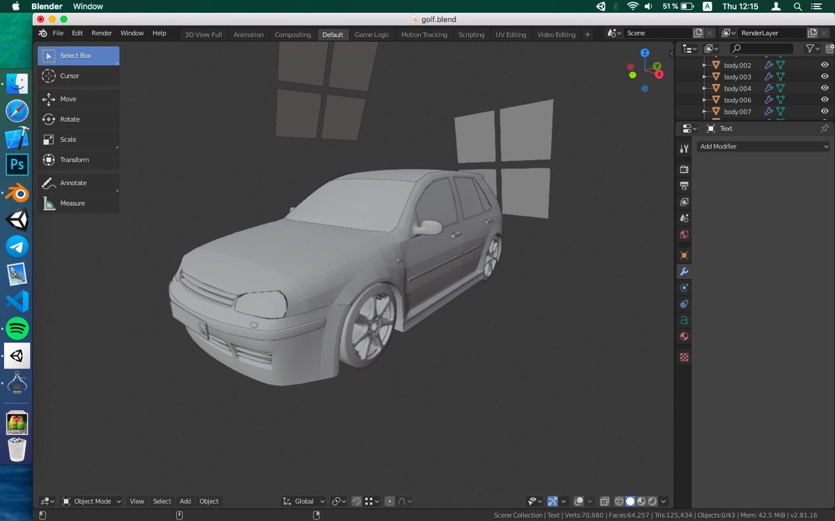
Task: Open the Object properties tab
Action: pos(684,255)
